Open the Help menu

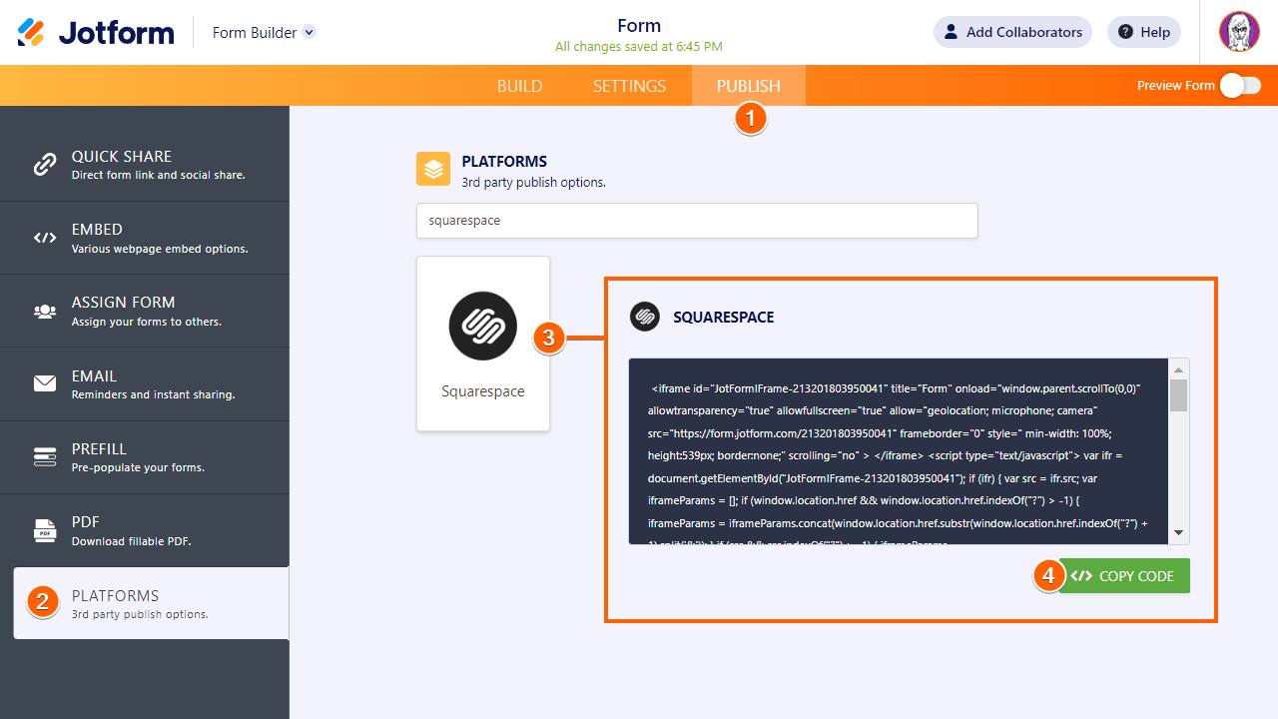(x=1143, y=32)
